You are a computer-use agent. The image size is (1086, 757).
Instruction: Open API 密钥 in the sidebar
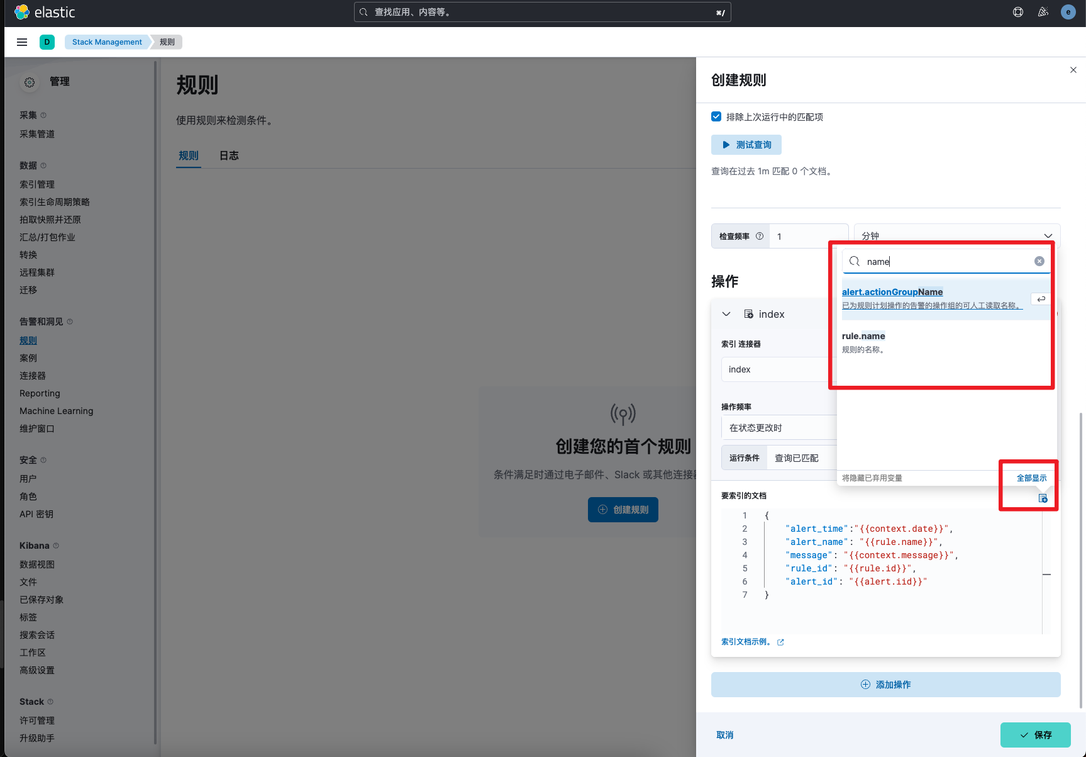click(36, 514)
